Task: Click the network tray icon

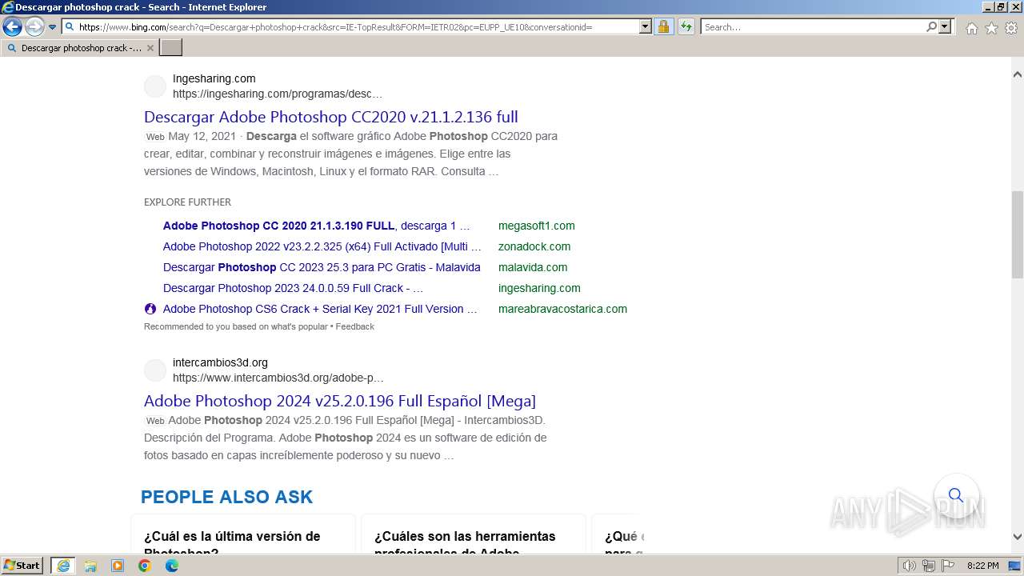Action: point(929,566)
